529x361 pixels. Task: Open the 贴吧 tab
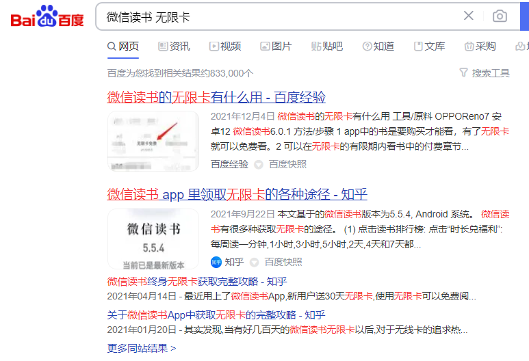327,46
